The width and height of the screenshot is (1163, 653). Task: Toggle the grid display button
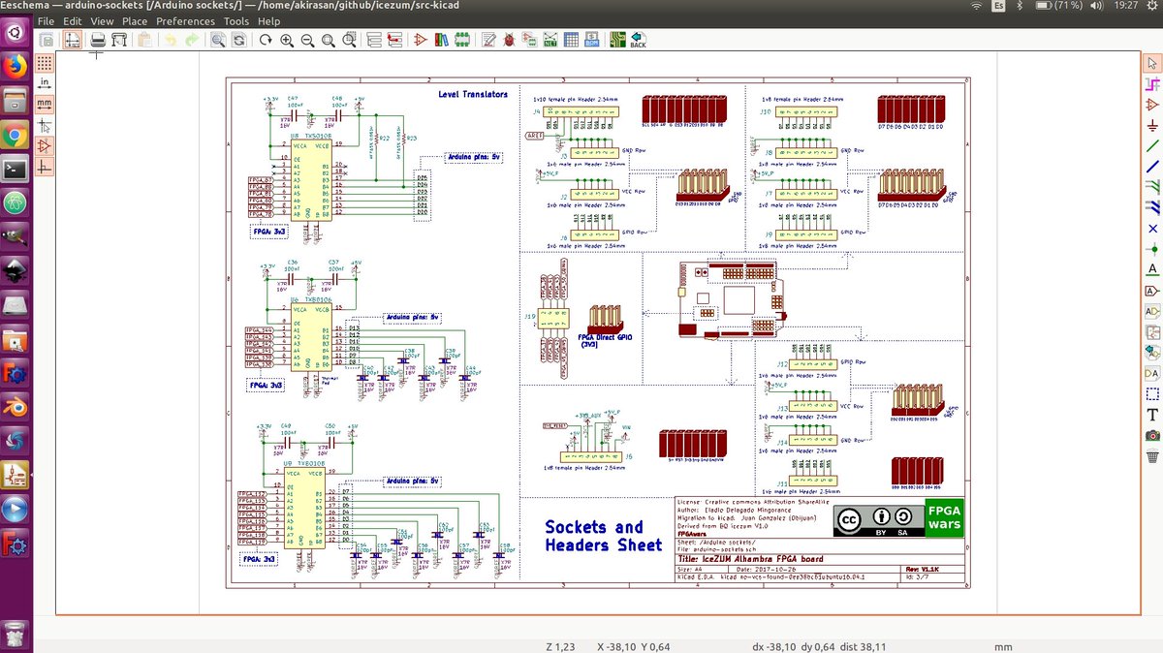45,63
